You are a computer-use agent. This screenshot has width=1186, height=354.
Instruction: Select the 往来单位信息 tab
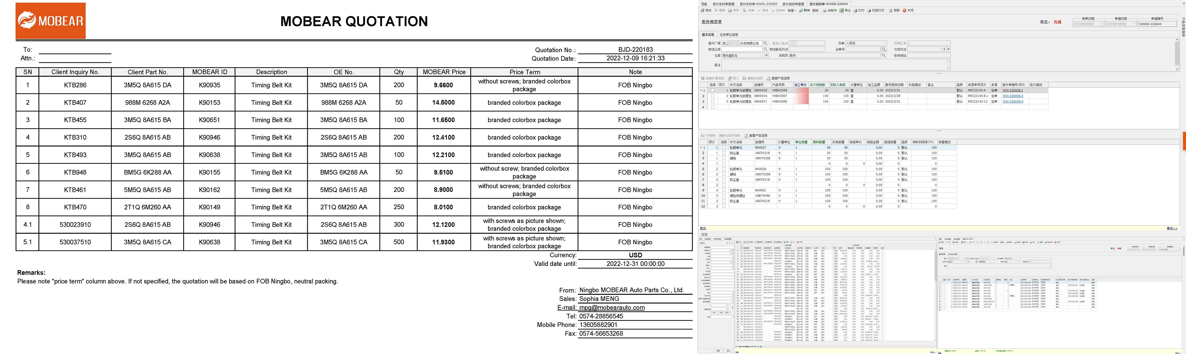[729, 35]
